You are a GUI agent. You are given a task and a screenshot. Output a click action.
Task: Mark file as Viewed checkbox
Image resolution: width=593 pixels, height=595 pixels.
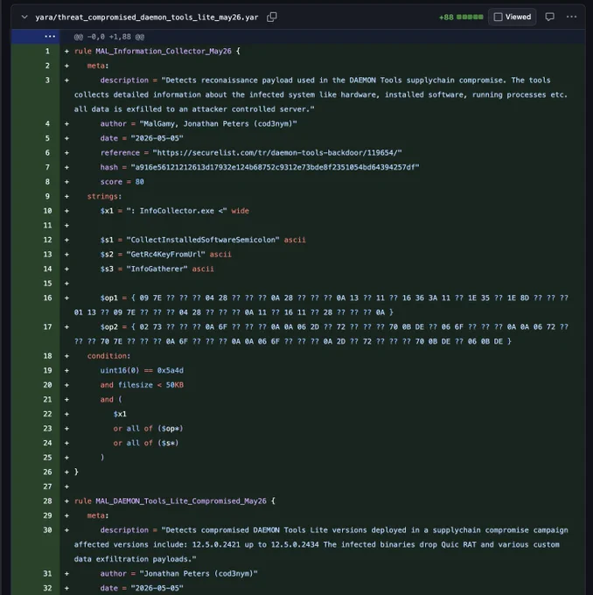[x=499, y=17]
